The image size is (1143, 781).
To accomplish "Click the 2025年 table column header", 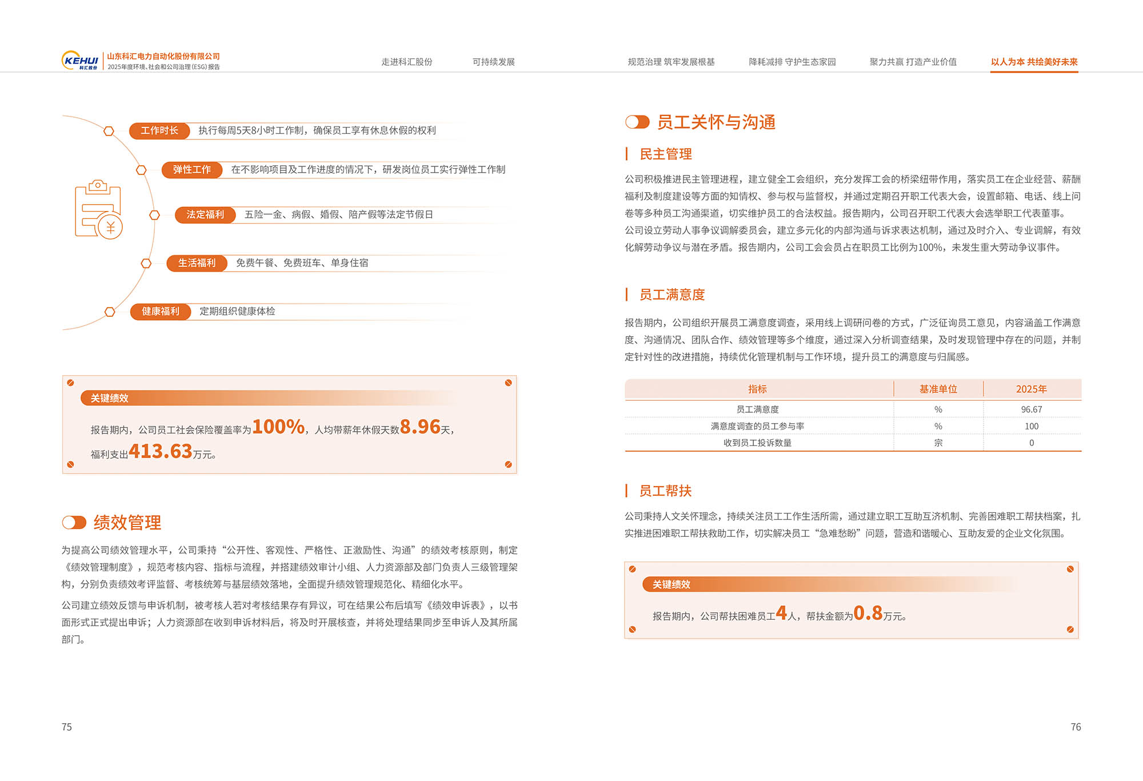I will (x=1031, y=389).
